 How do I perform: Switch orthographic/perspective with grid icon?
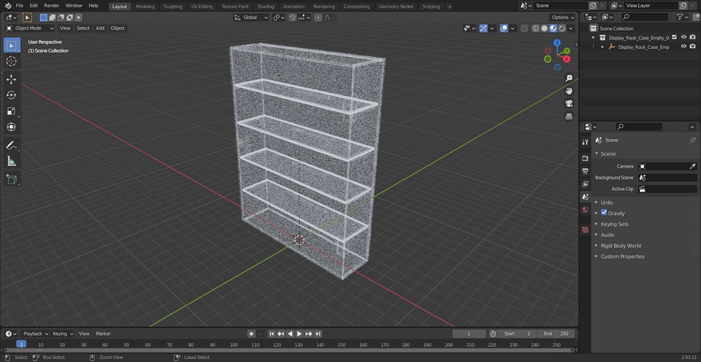click(x=569, y=117)
